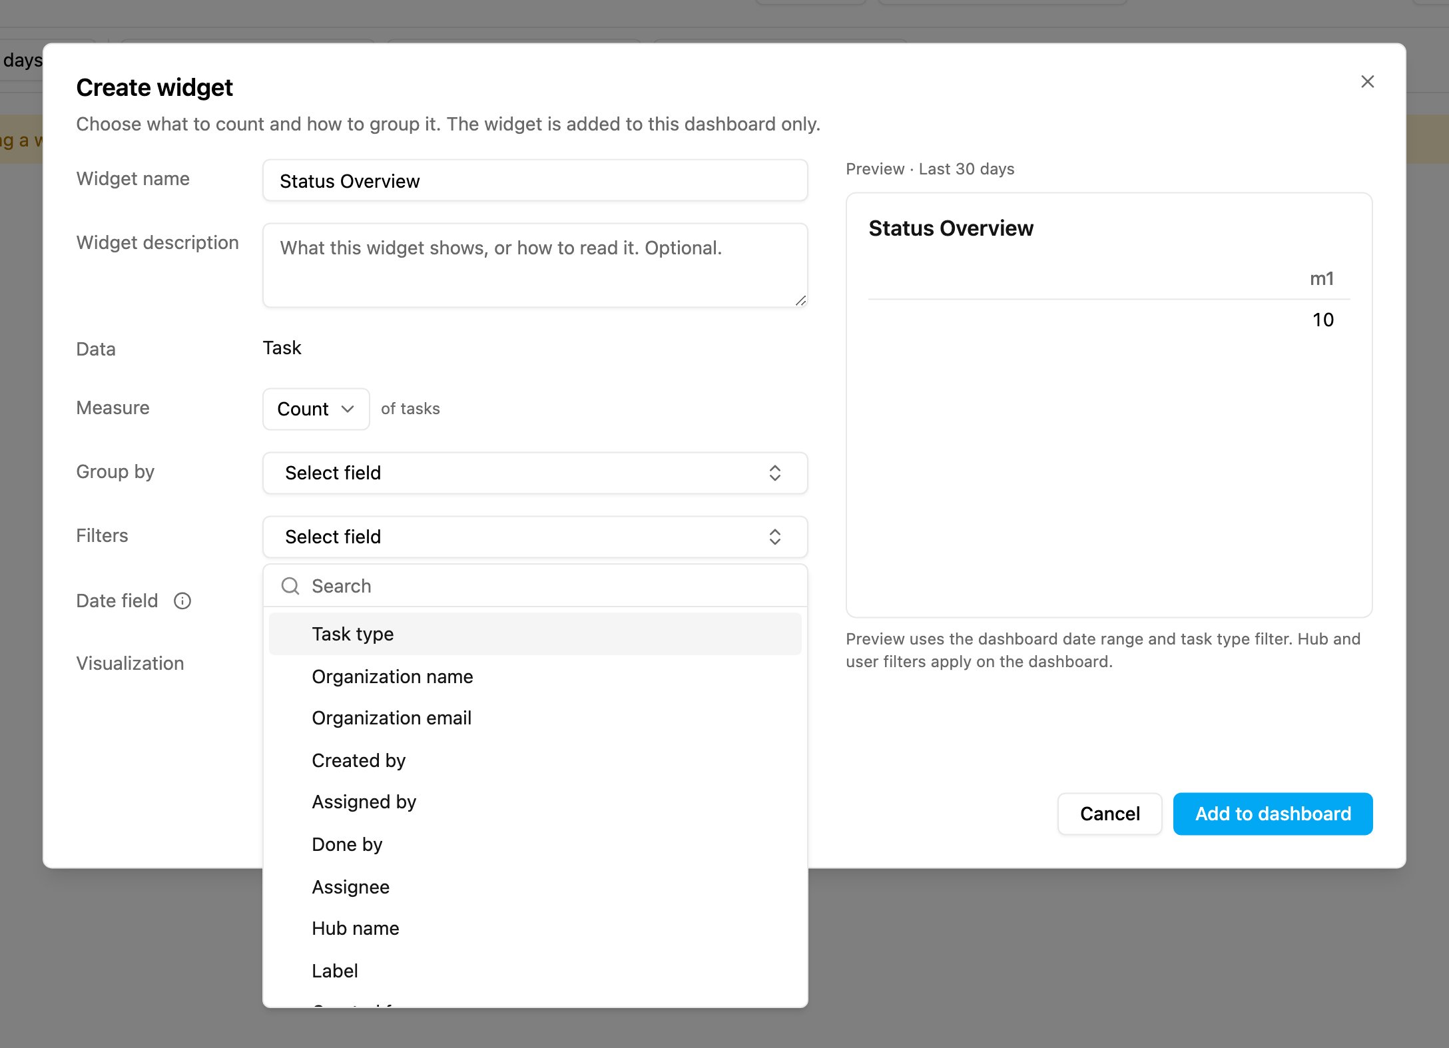Click the resize handle of description box
The image size is (1449, 1048).
click(800, 301)
